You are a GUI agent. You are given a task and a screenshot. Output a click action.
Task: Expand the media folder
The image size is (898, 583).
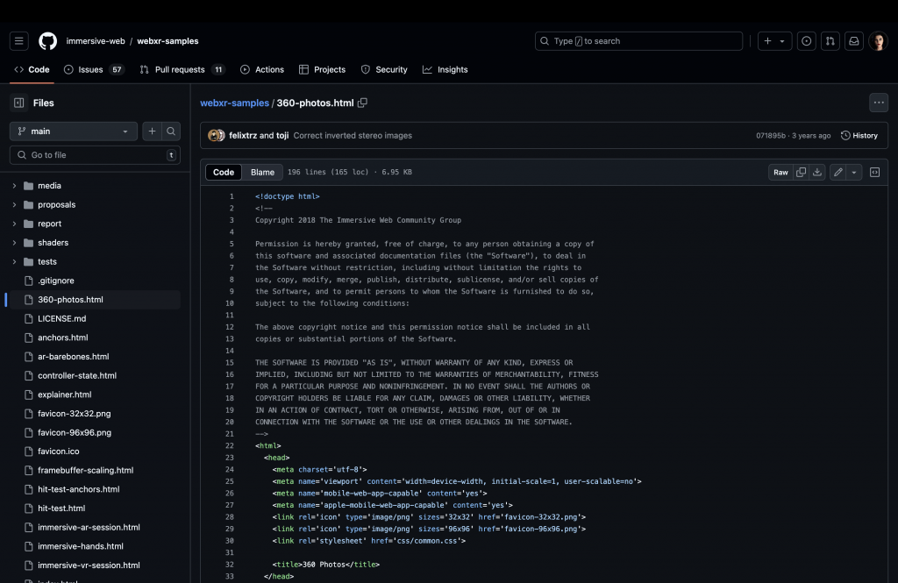(x=14, y=186)
